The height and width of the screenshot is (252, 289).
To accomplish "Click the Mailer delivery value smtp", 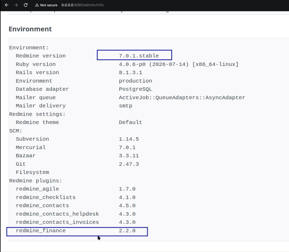I will [125, 106].
